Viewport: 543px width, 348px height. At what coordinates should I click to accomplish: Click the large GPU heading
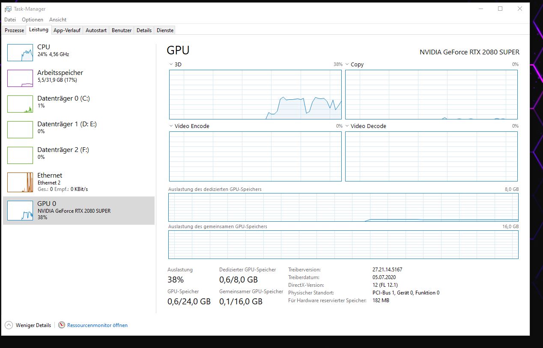click(178, 50)
